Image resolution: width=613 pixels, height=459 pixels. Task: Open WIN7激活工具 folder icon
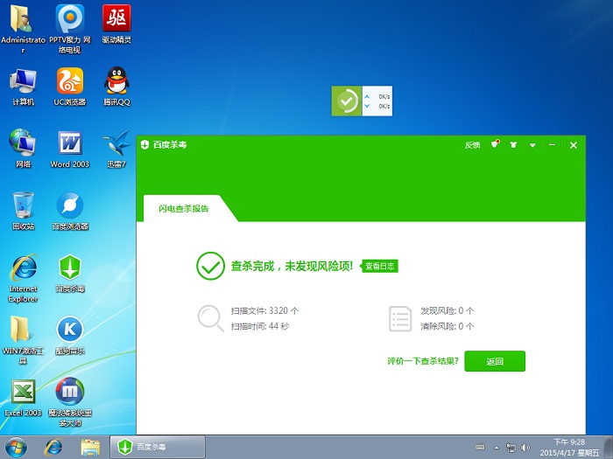23,339
